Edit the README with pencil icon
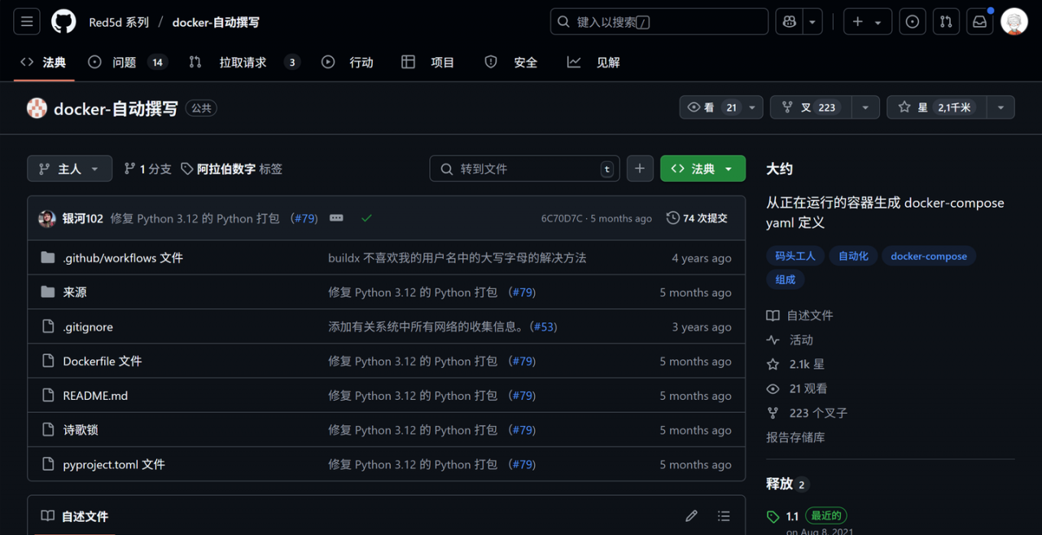Viewport: 1042px width, 535px height. [691, 515]
